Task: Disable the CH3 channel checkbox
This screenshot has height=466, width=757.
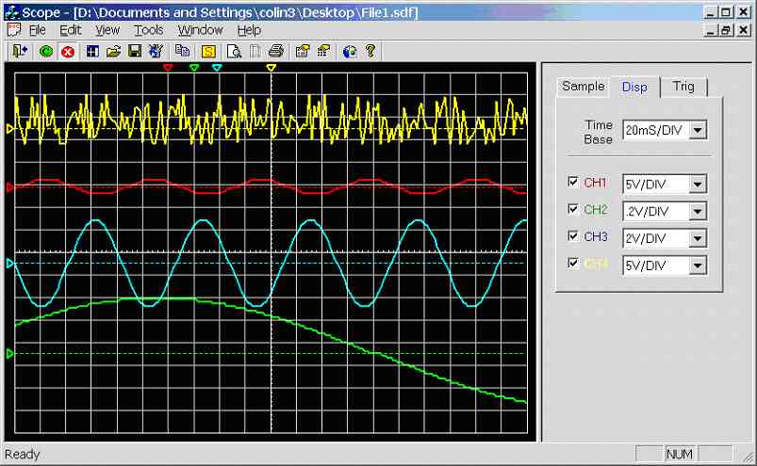Action: [574, 237]
